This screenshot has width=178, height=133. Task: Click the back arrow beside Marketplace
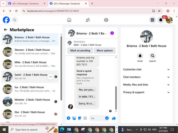click(x=5, y=30)
